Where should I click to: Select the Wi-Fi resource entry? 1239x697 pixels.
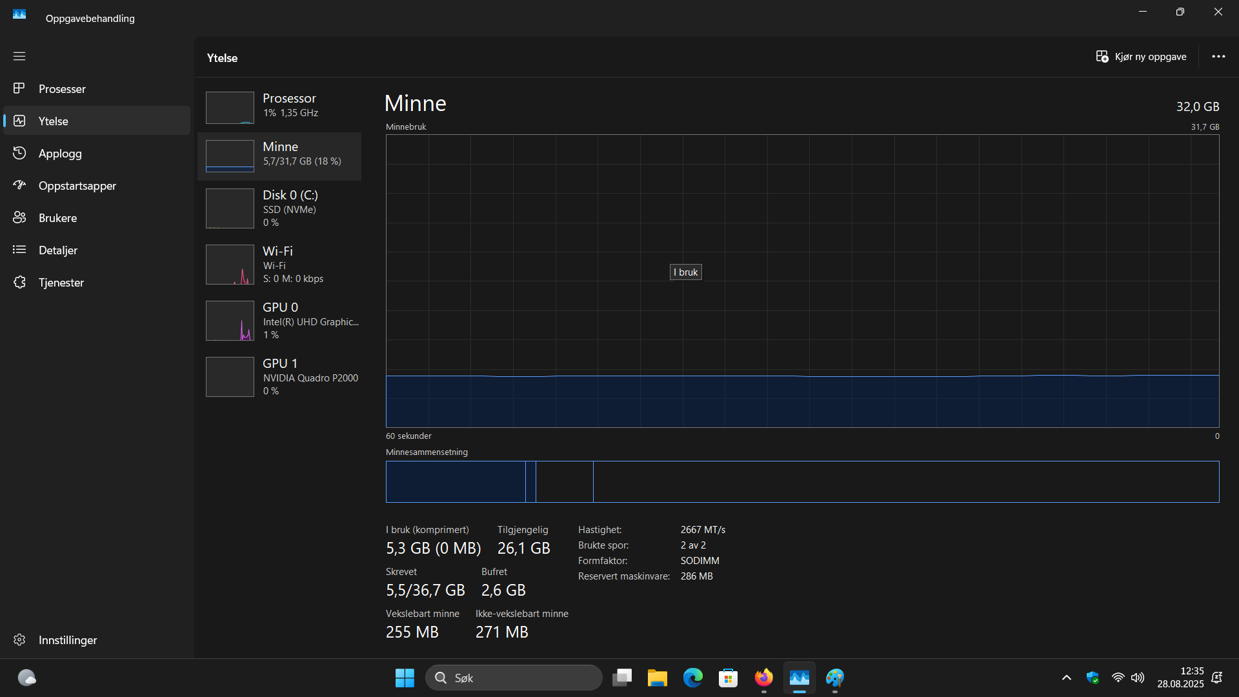point(279,265)
